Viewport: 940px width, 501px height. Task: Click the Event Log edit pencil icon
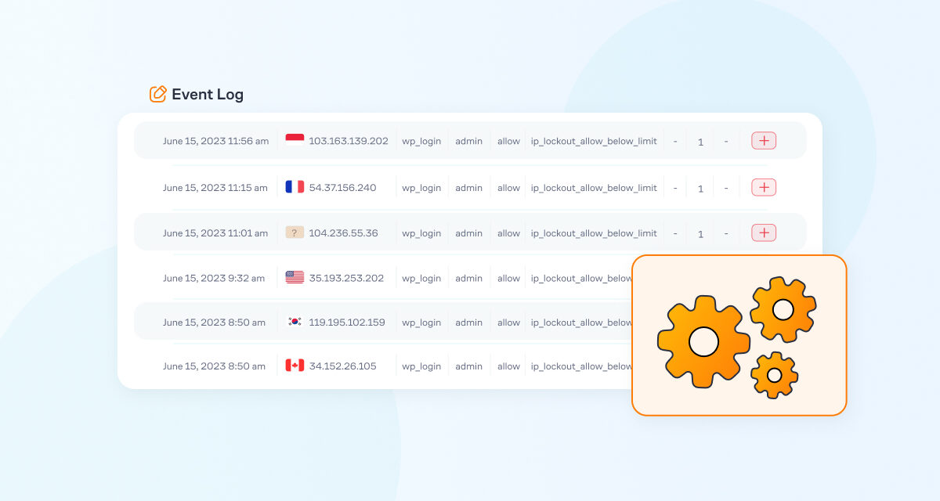[158, 94]
